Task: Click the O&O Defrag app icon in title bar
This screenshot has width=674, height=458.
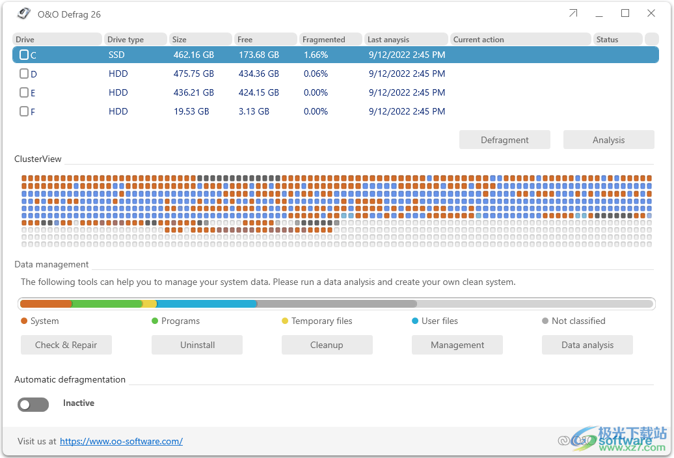Action: (23, 14)
